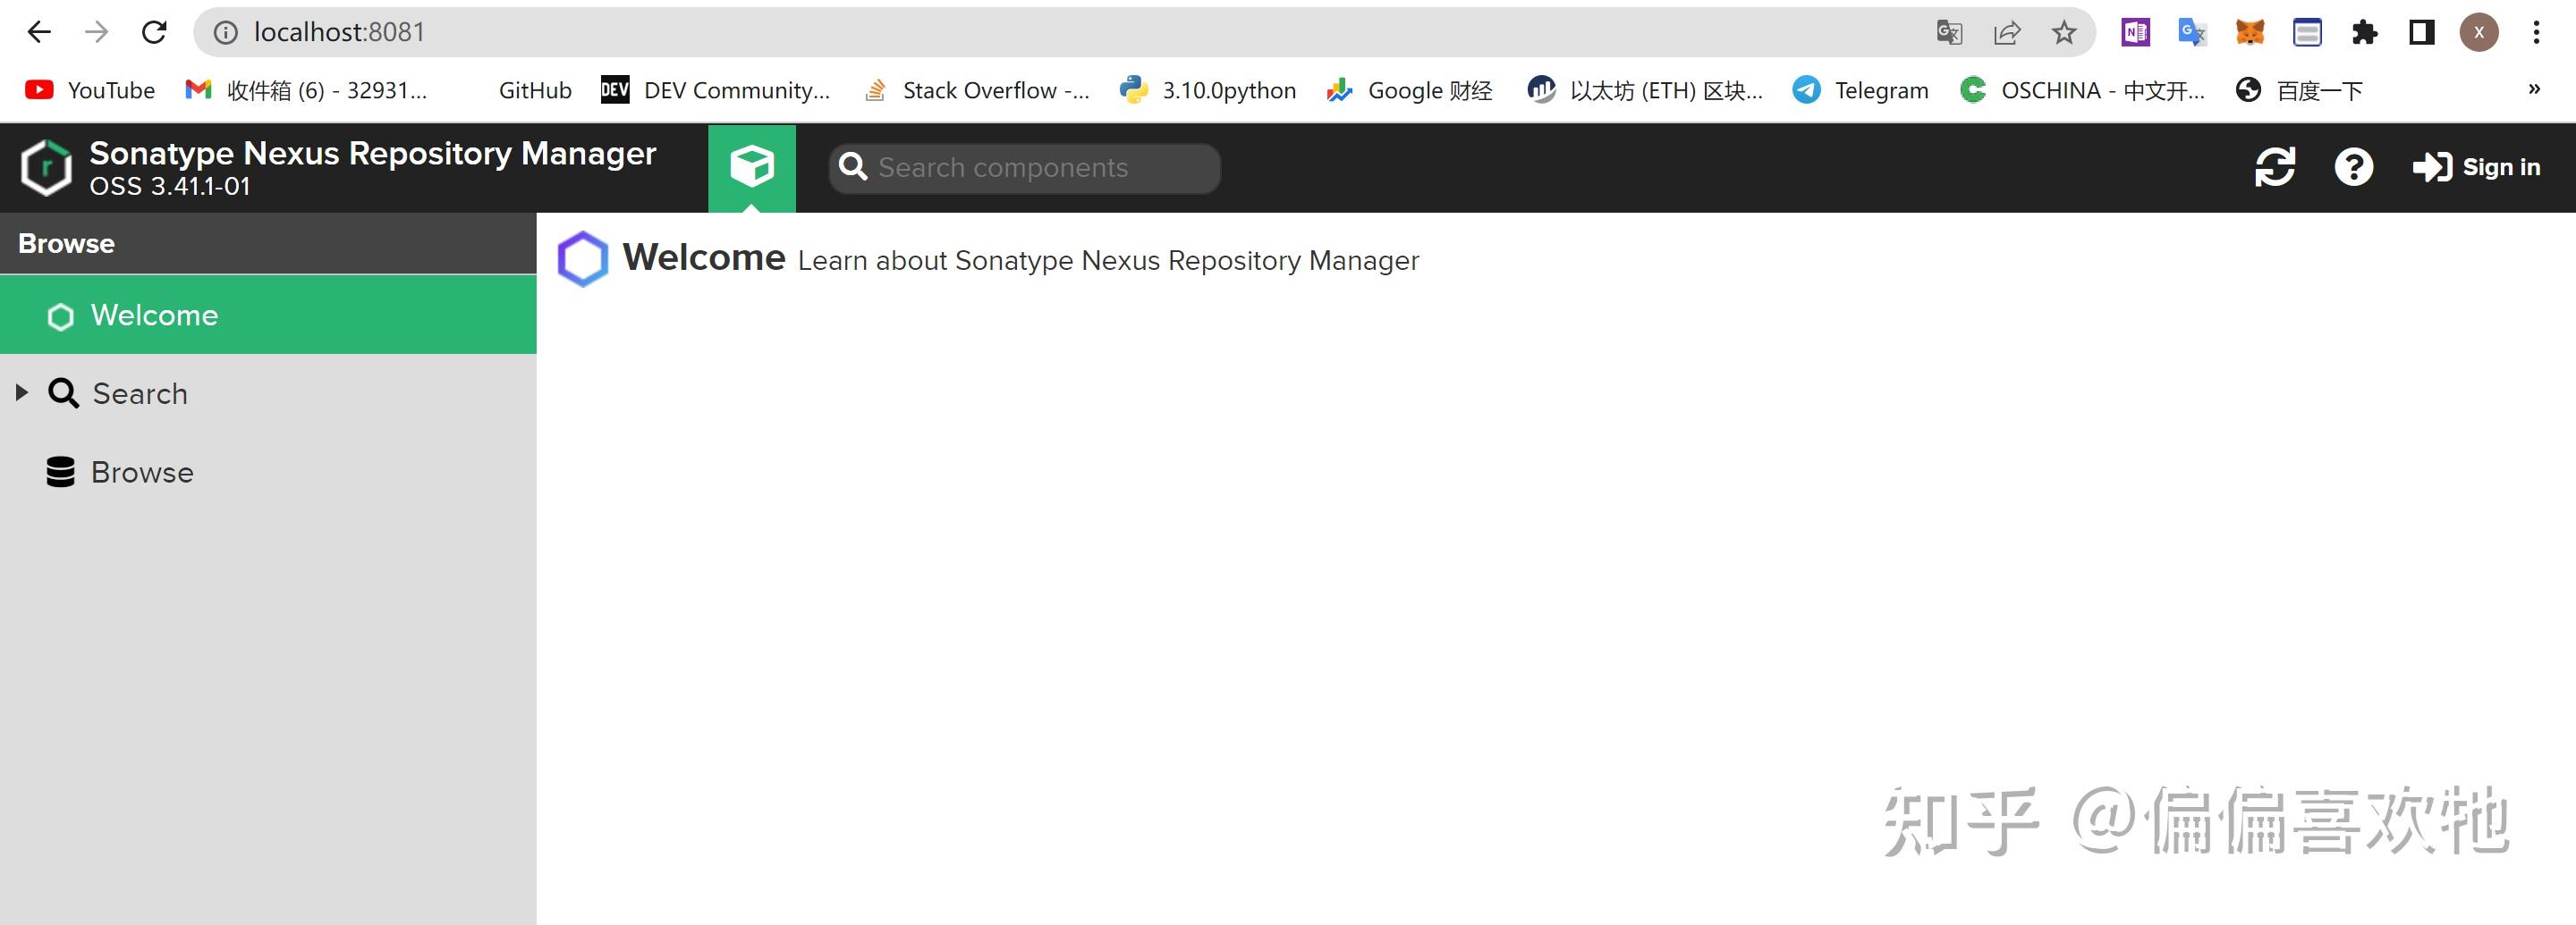
Task: Open the DEV Community bookmark
Action: (x=716, y=90)
